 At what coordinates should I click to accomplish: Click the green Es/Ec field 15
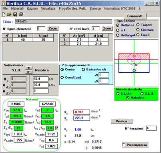click(18, 128)
